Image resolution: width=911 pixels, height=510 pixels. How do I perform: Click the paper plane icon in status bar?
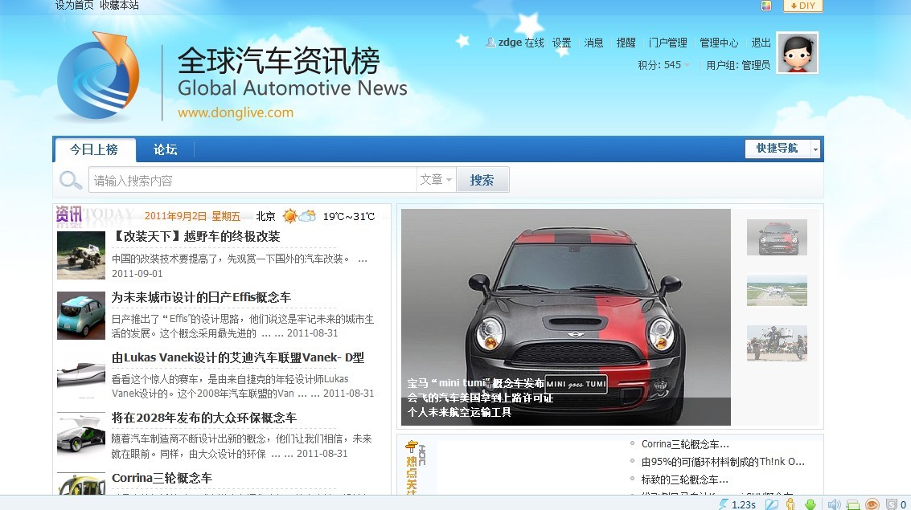(771, 504)
